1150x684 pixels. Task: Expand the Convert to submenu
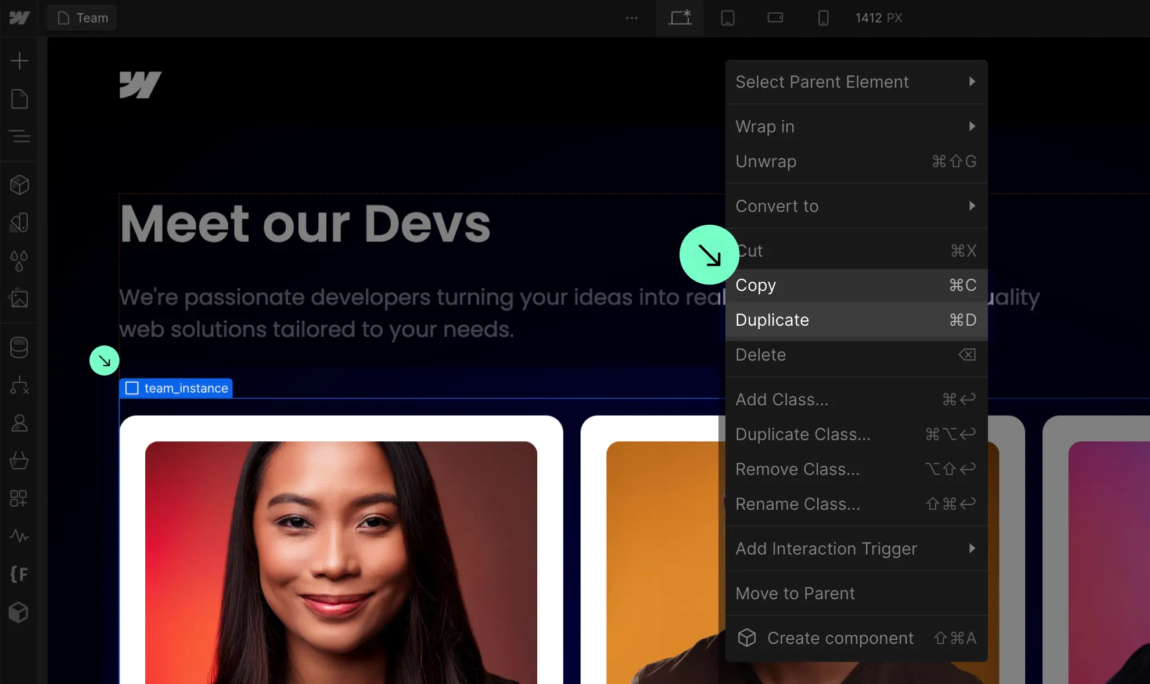856,206
